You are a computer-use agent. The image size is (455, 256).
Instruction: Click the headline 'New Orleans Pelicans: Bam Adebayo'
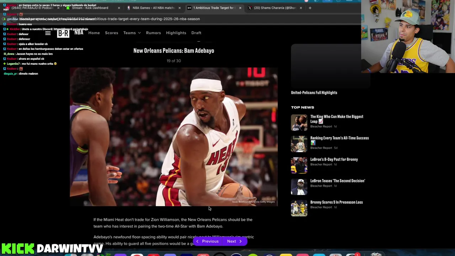pos(173,50)
